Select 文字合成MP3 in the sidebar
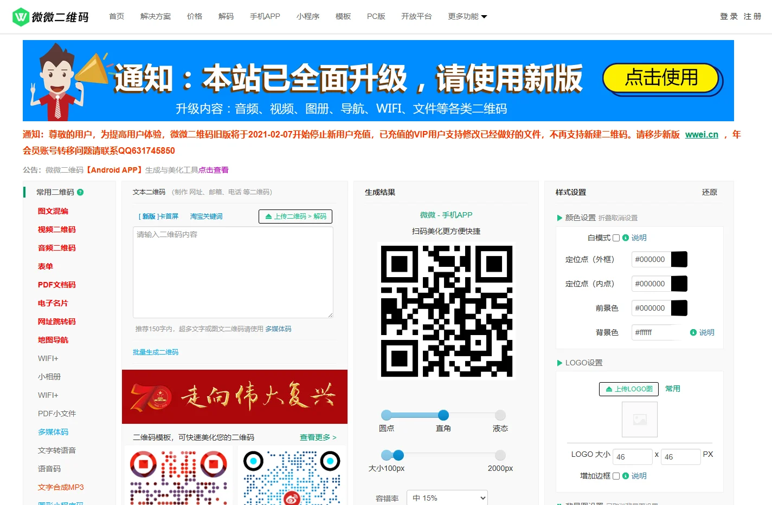The height and width of the screenshot is (505, 772). point(61,487)
